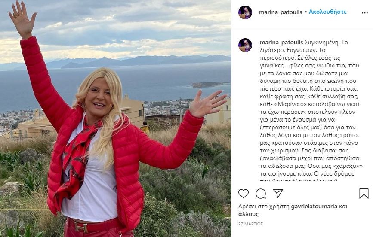Like the post with the heart icon
This screenshot has width=373, height=237.
[244, 194]
